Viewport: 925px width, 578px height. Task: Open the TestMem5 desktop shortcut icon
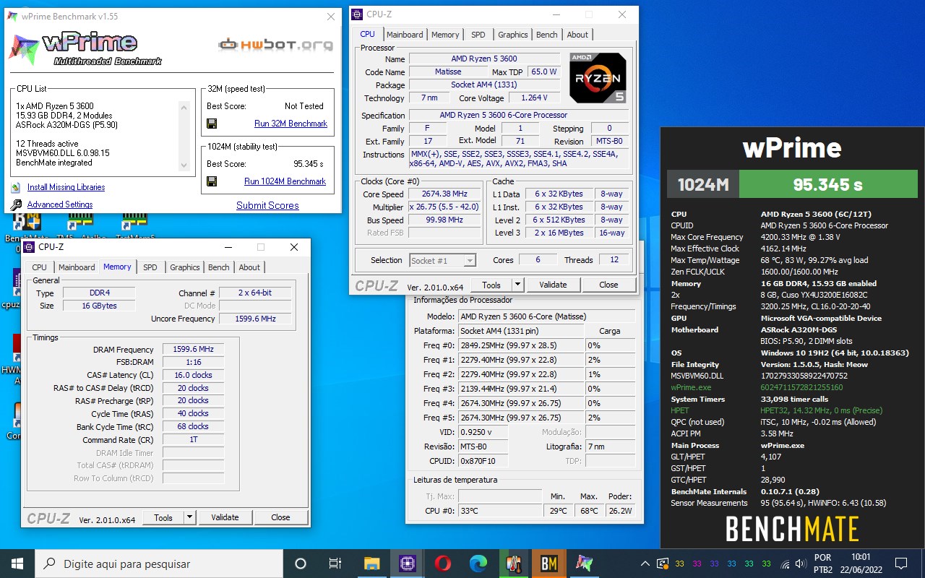pos(134,221)
